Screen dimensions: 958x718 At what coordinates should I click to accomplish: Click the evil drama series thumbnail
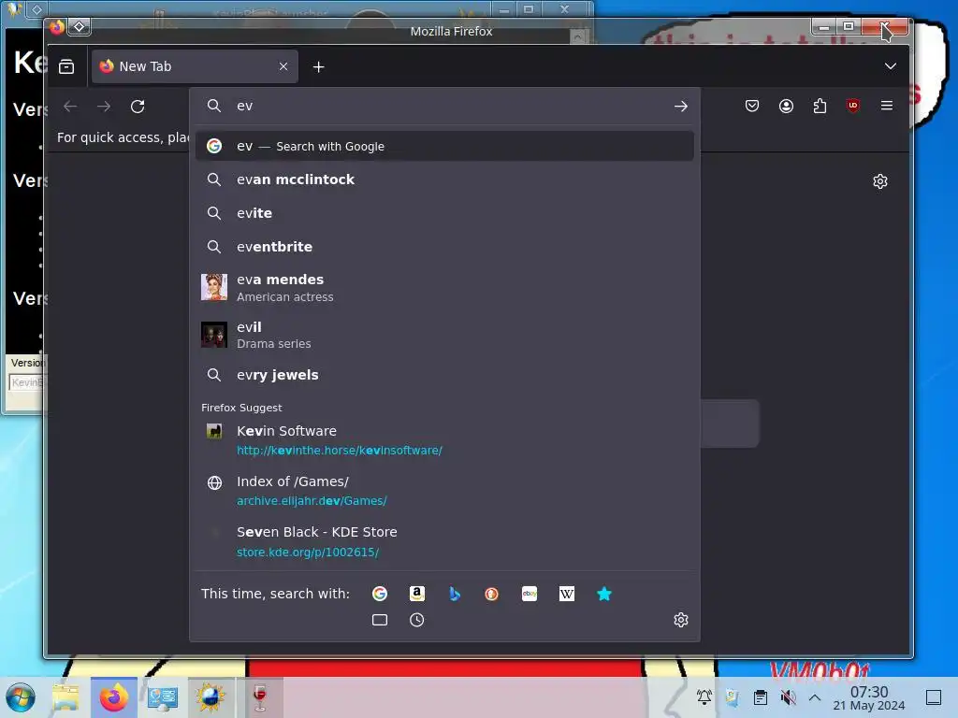pyautogui.click(x=214, y=335)
